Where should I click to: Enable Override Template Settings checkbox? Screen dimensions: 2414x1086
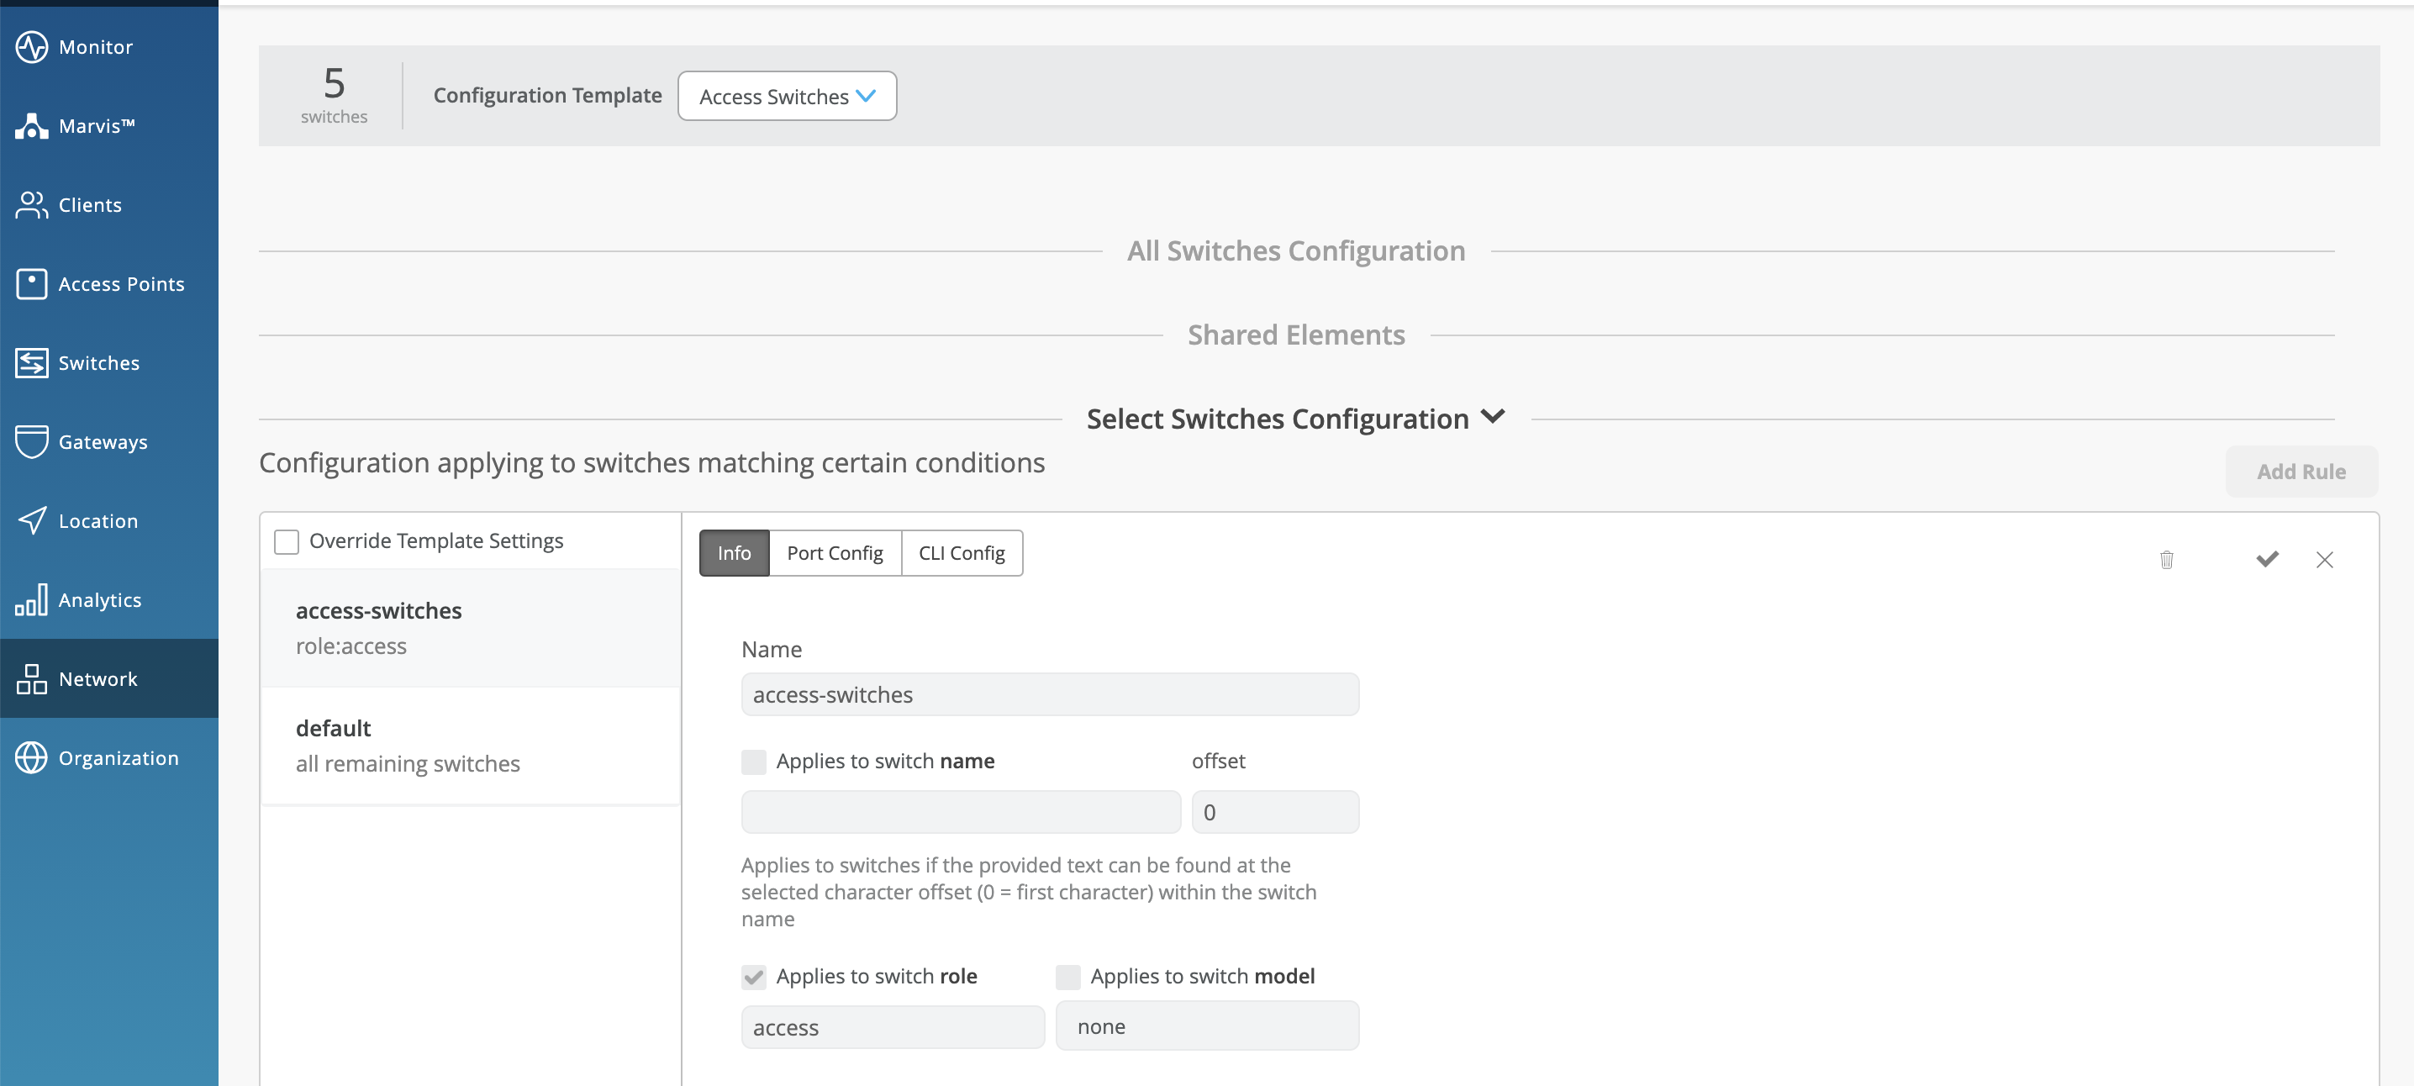[x=287, y=541]
